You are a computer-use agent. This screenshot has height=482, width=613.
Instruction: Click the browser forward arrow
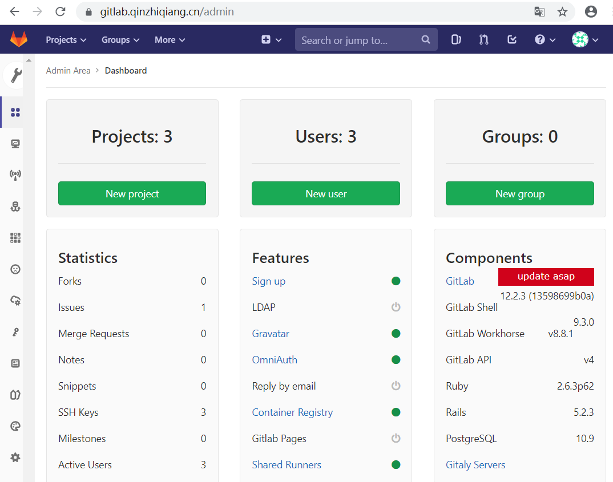37,12
